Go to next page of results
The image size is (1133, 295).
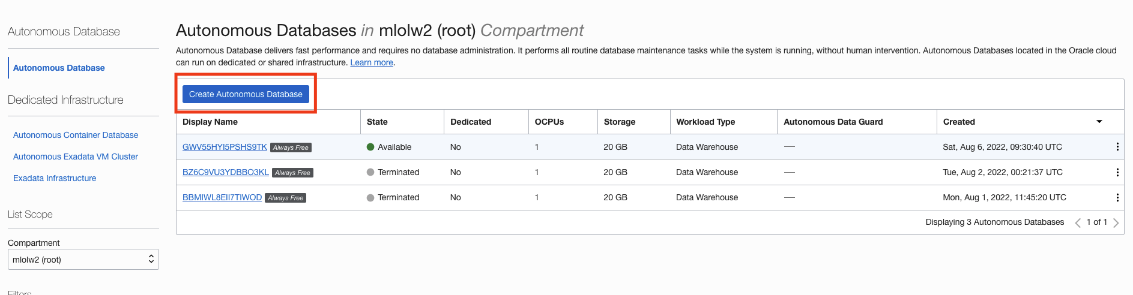(1116, 222)
